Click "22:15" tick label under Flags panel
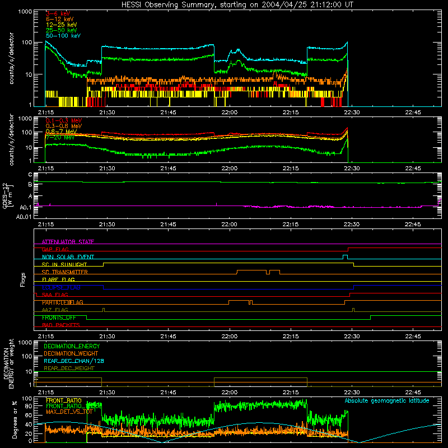The width and height of the screenshot is (448, 448). (x=291, y=337)
